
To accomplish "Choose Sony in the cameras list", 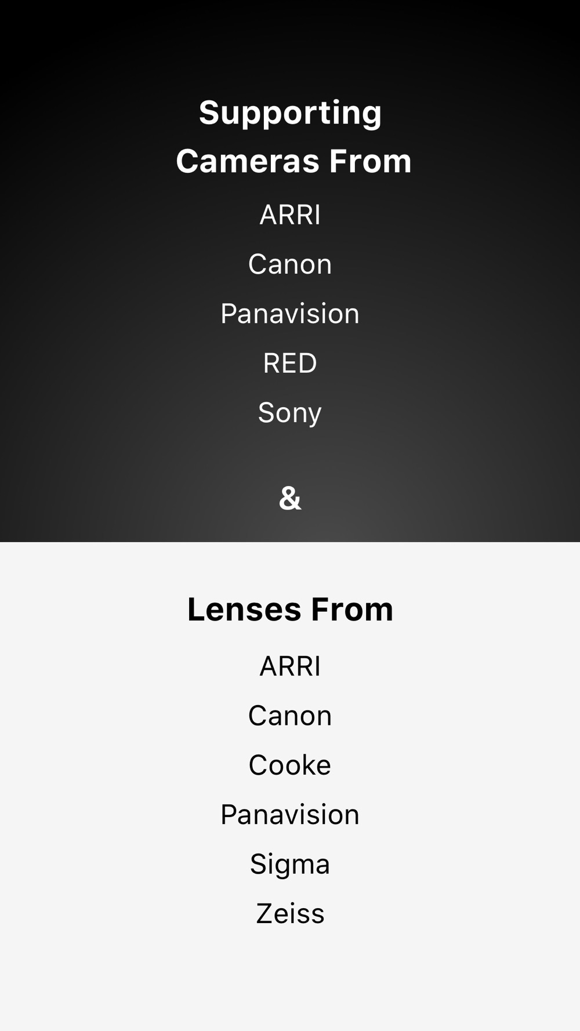I will [x=290, y=413].
